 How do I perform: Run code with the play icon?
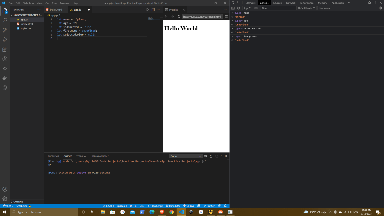click(x=148, y=10)
